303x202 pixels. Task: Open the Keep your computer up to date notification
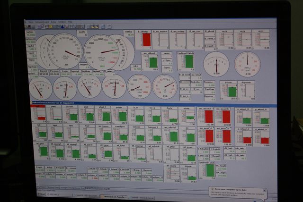(x=237, y=192)
